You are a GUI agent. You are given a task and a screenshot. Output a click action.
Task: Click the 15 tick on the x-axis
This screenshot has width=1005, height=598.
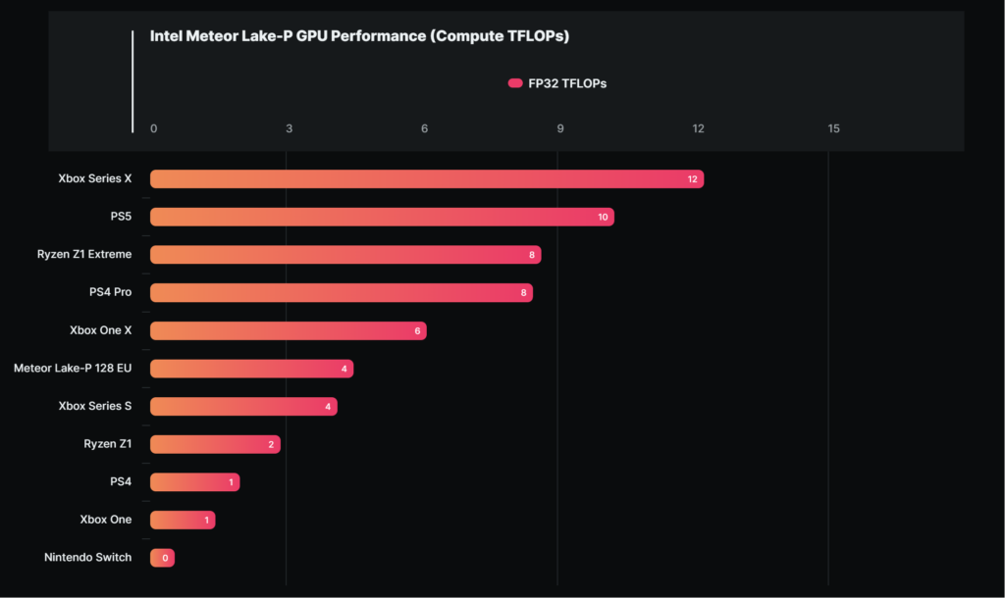833,128
